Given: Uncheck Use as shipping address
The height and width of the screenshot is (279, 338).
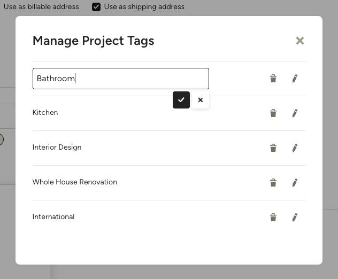Looking at the screenshot, I should (x=96, y=7).
